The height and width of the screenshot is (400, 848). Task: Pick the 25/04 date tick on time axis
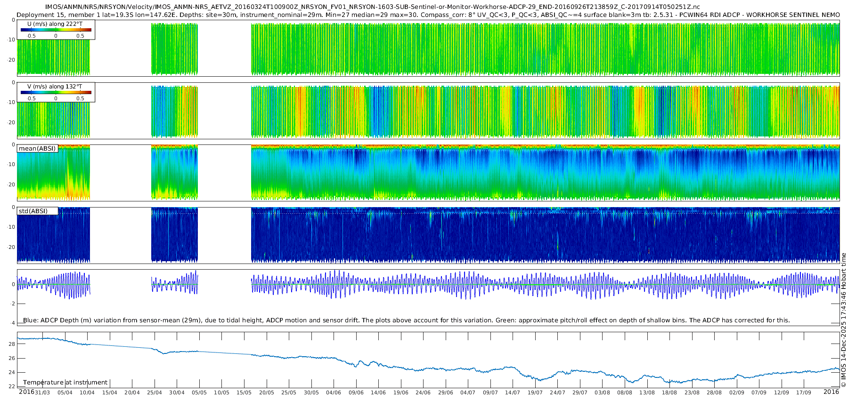(155, 392)
